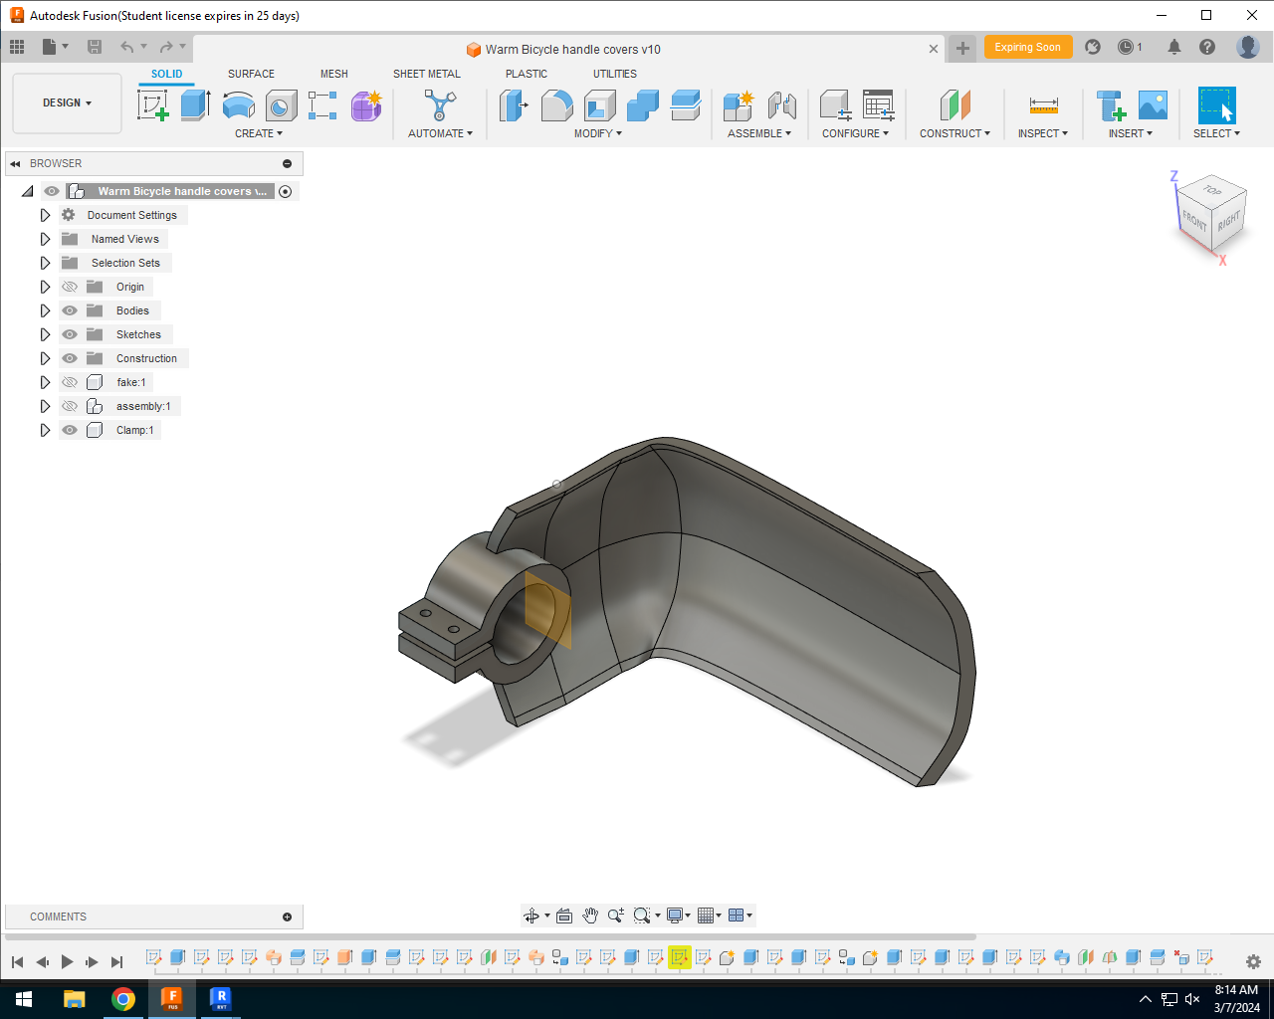Switch to the SHEET METAL tab
This screenshot has width=1274, height=1019.
pos(427,74)
